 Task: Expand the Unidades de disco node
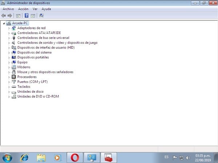pyautogui.click(x=9, y=92)
